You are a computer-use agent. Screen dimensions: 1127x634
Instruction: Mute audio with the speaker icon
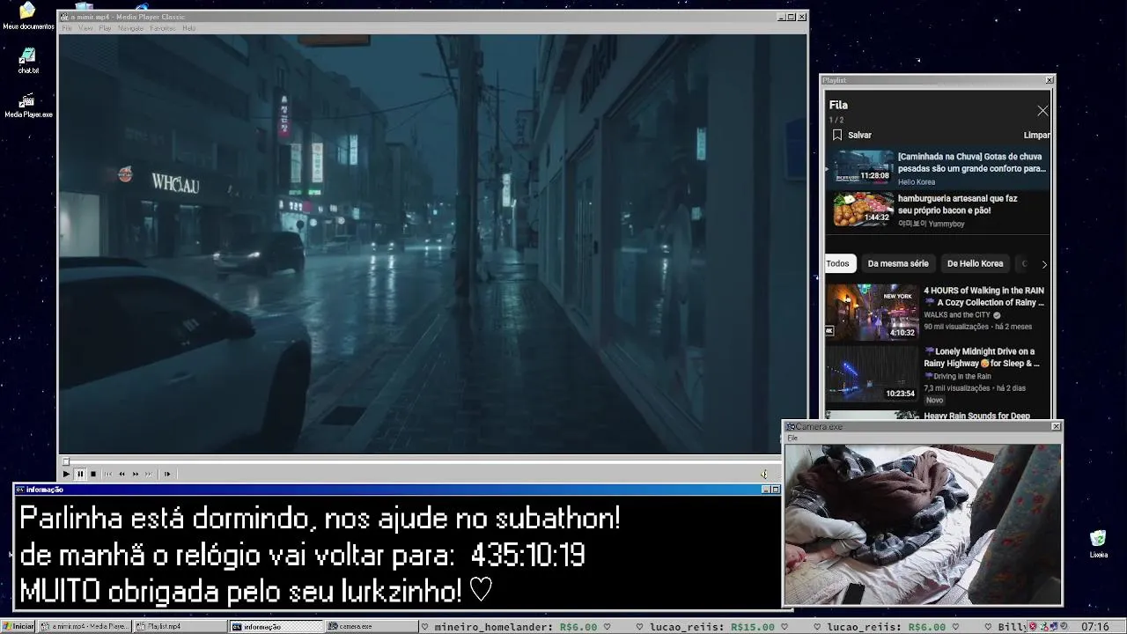764,474
